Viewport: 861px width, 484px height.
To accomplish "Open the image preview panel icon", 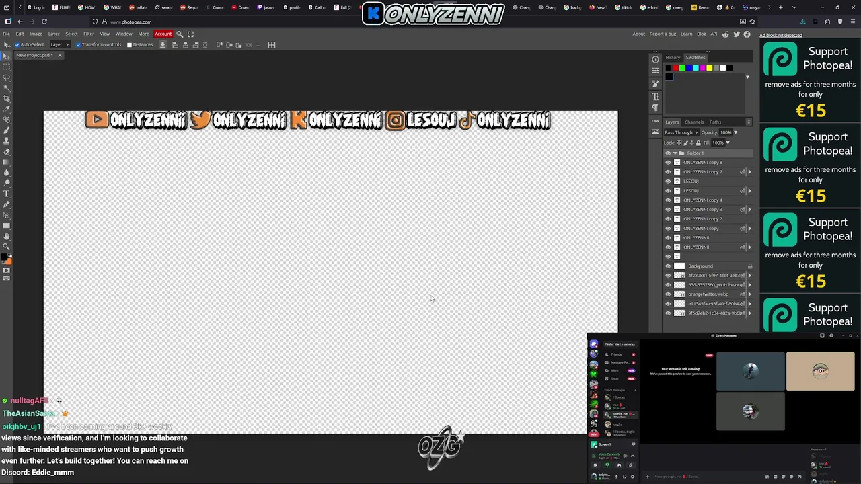I will click(x=655, y=132).
